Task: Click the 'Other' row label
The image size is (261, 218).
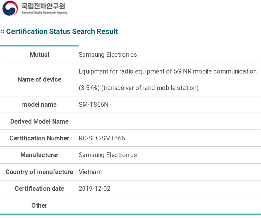Action: [x=39, y=205]
